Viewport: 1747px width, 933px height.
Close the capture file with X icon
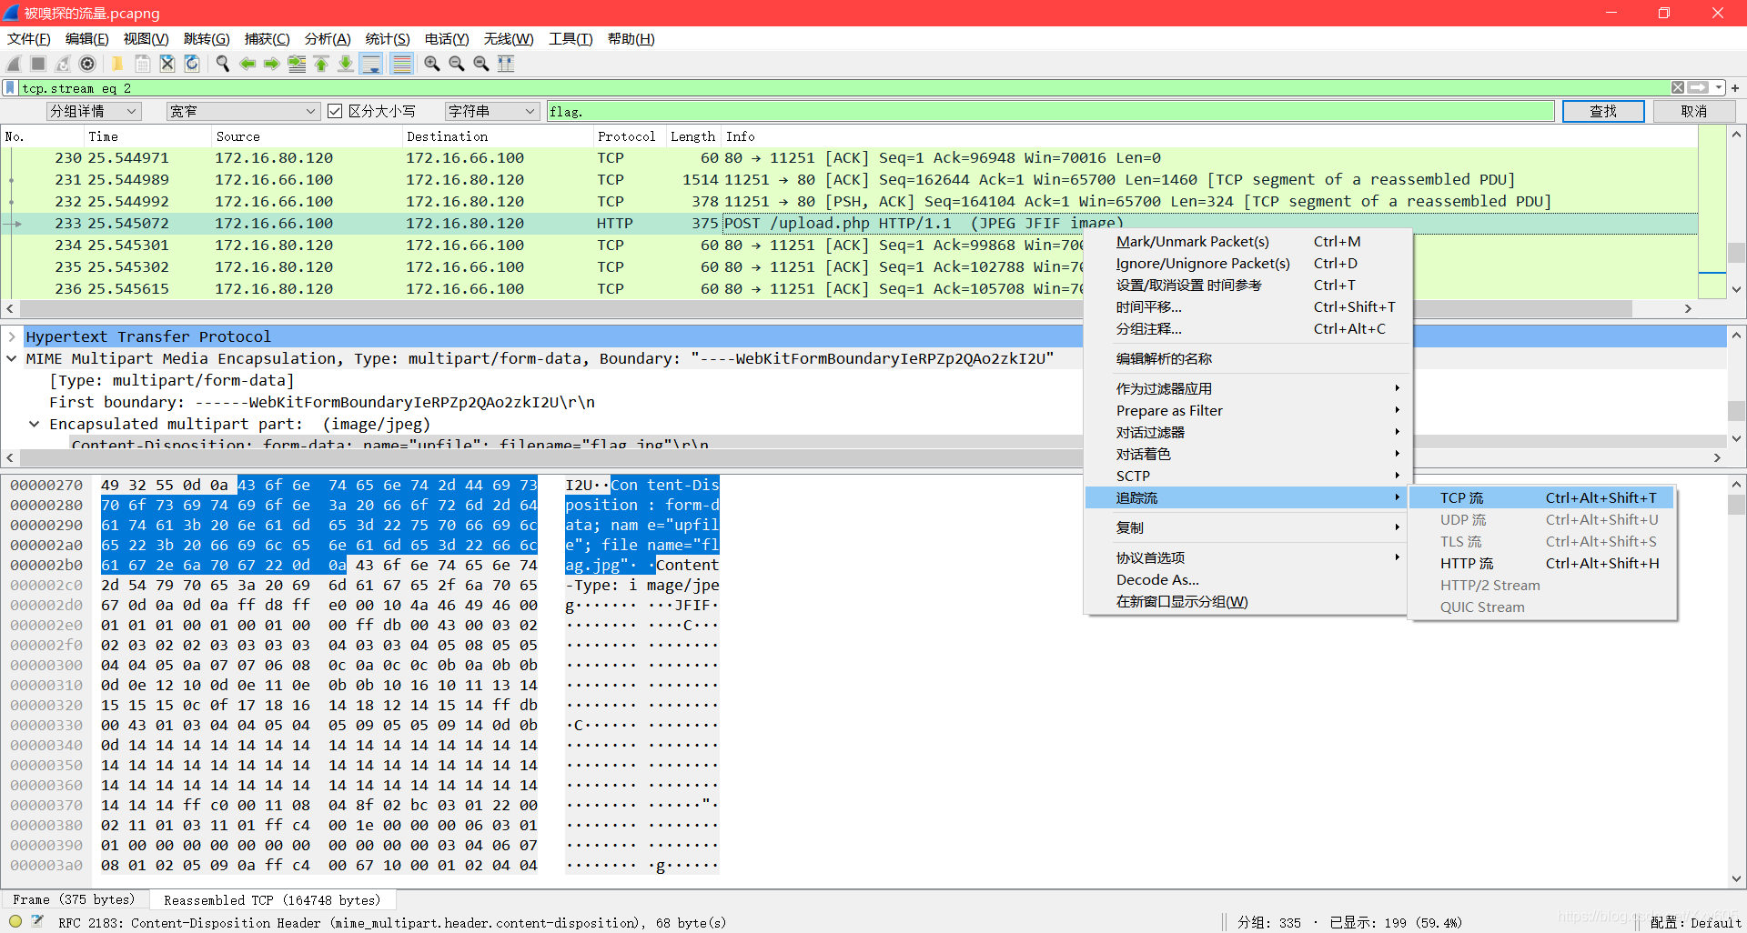pyautogui.click(x=167, y=64)
